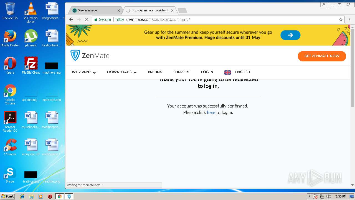This screenshot has width=355, height=200.
Task: Open Windows Media Player taskbar icon
Action: [41, 196]
